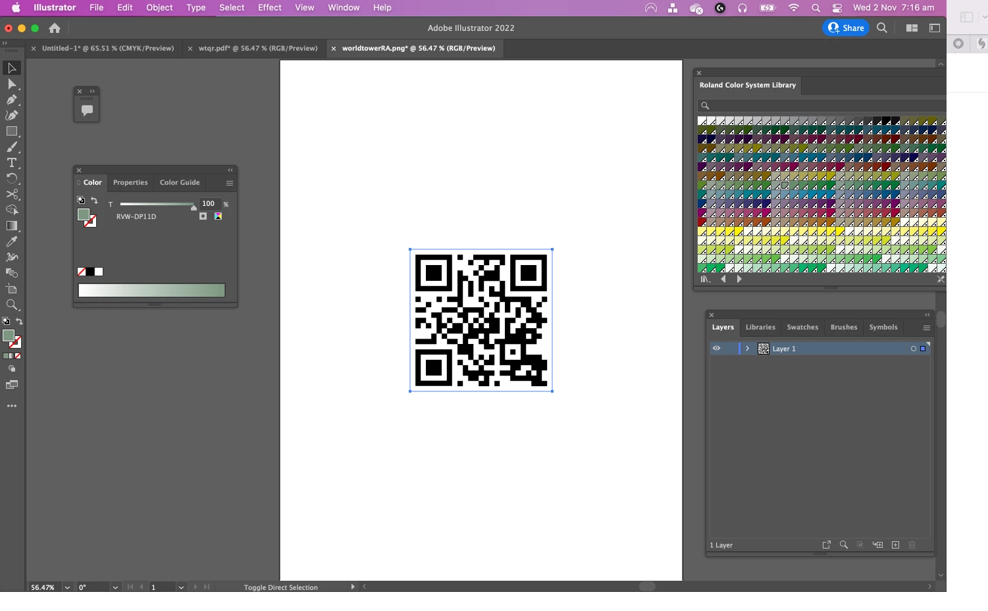Select the Symbol Sprayer tool

(11, 258)
